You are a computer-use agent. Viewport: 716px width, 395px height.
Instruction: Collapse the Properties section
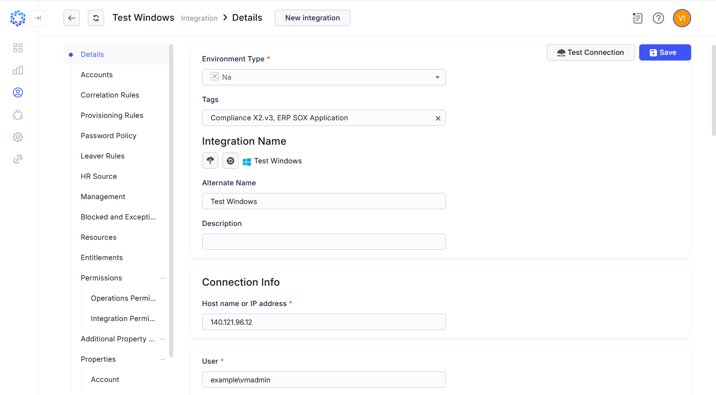[163, 359]
